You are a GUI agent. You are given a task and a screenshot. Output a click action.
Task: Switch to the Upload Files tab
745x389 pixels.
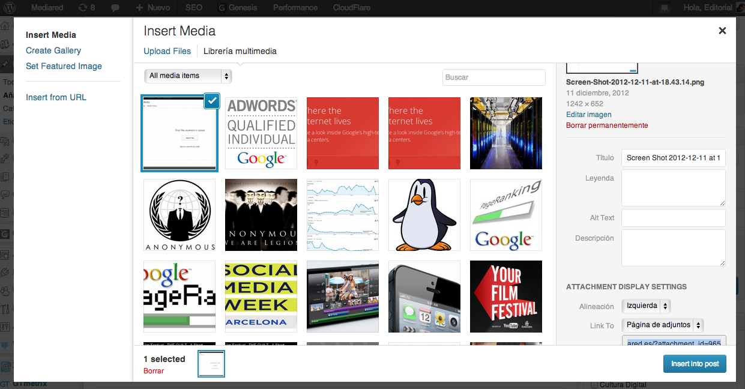167,51
